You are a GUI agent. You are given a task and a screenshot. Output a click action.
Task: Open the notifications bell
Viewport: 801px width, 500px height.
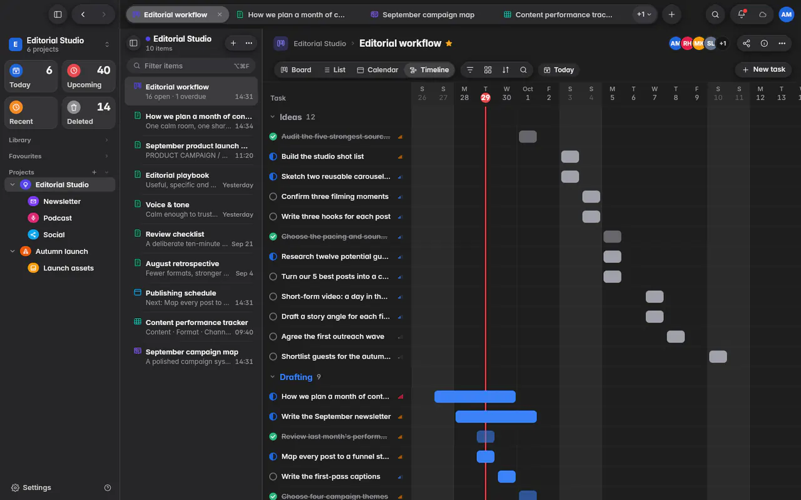[742, 14]
